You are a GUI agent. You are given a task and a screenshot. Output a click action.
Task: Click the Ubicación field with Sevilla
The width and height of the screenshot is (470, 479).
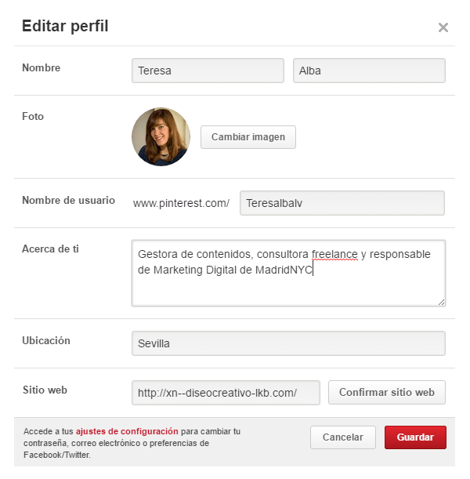point(289,343)
